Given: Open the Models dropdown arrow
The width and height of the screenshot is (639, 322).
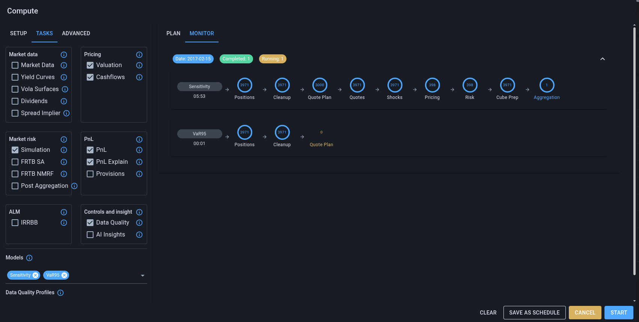Looking at the screenshot, I should click(x=143, y=276).
